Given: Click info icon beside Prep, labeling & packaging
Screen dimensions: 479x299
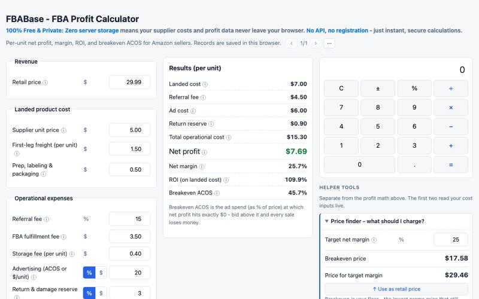Looking at the screenshot, I should pos(43,174).
